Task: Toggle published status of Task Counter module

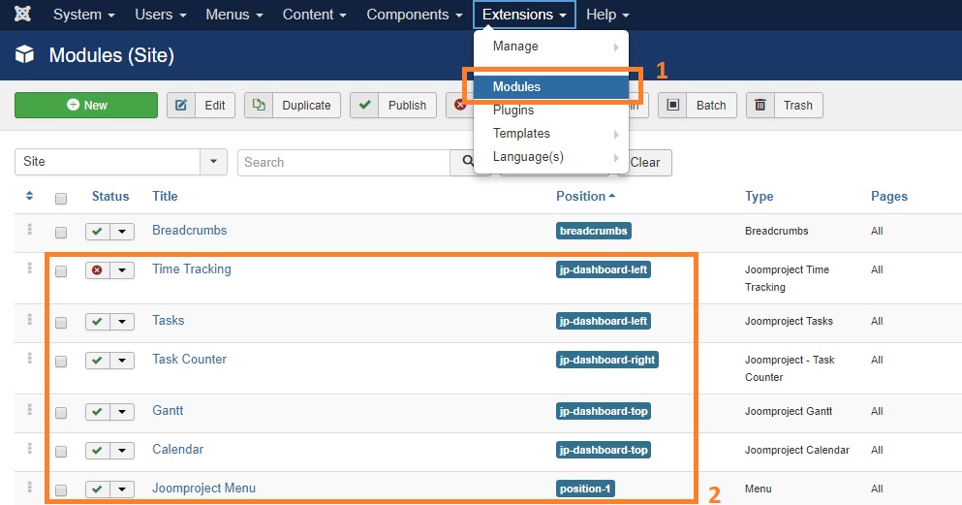Action: coord(98,361)
